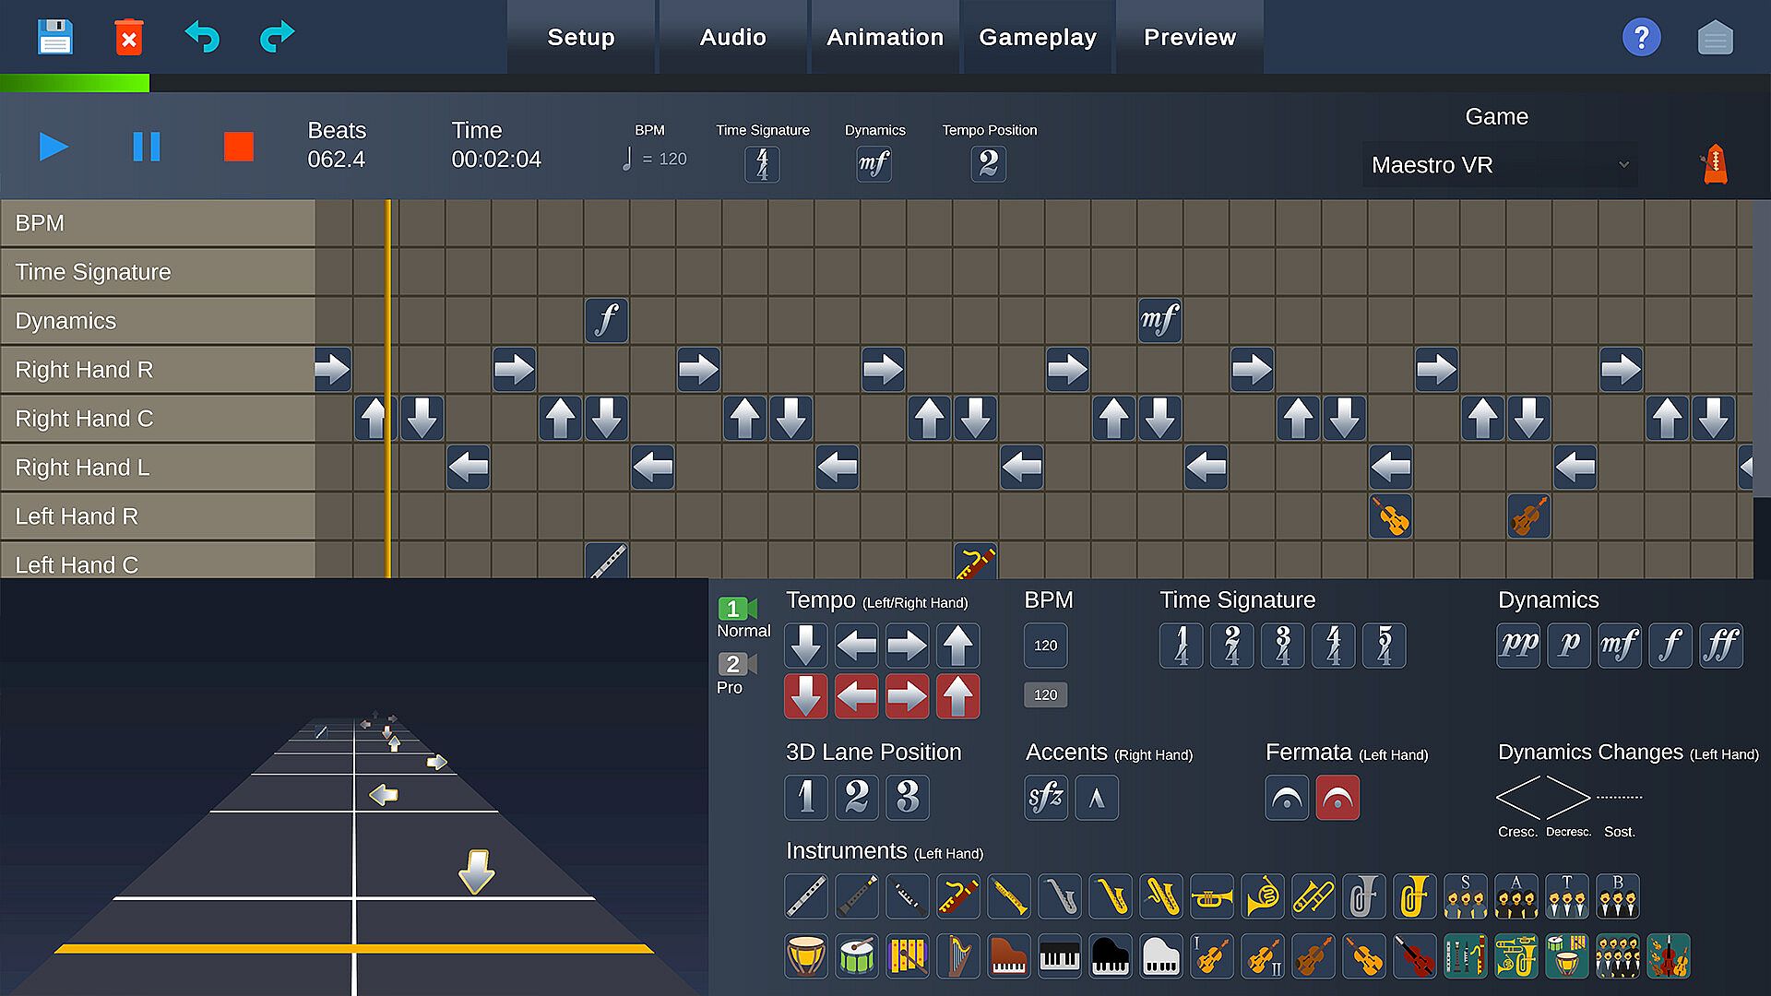Click the red Stop button
The image size is (1771, 996).
pyautogui.click(x=239, y=147)
